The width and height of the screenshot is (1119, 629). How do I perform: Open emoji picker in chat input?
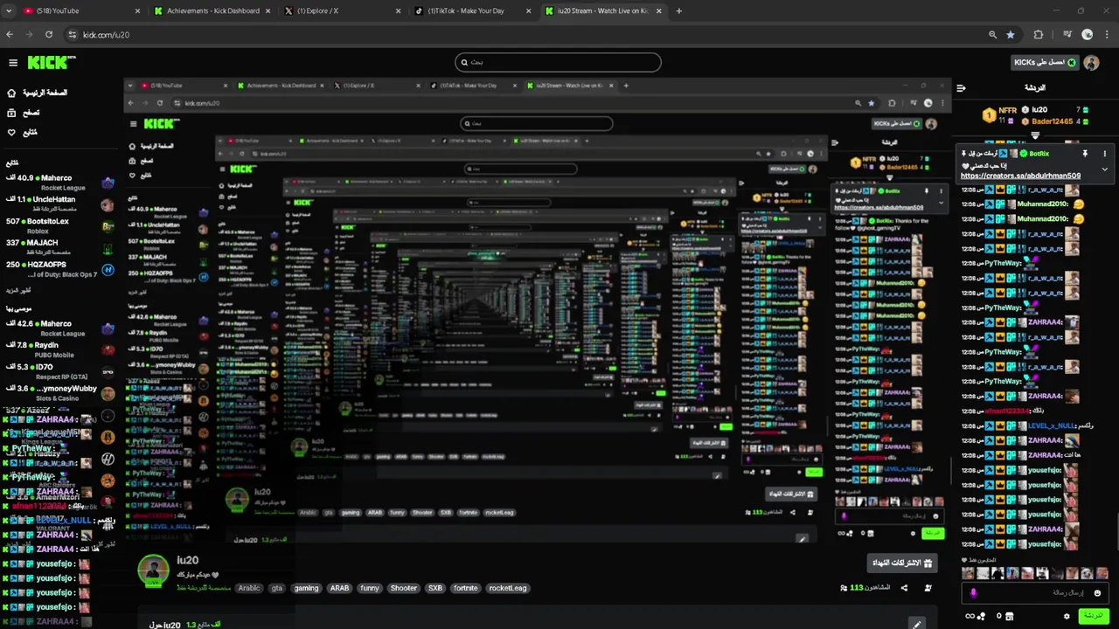click(1097, 593)
